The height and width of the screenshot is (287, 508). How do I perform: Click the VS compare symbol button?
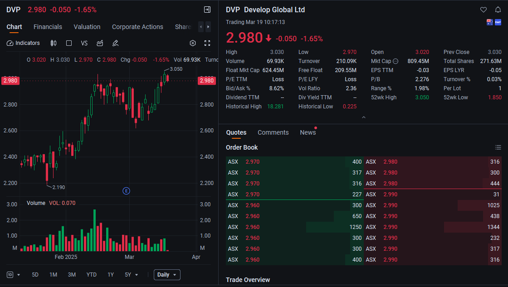coord(84,43)
